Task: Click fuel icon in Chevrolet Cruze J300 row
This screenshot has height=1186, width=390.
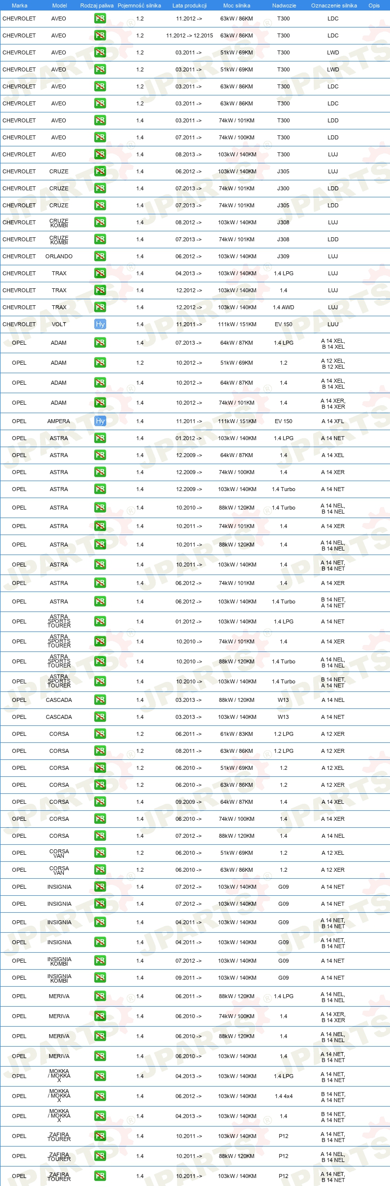Action: [100, 188]
